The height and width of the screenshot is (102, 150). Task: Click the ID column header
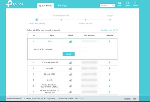33,35
